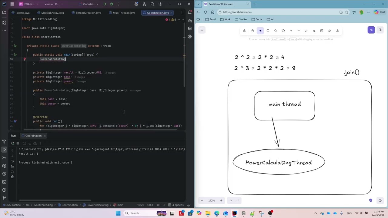Open the Services tool window
The image size is (388, 218).
[4, 174]
